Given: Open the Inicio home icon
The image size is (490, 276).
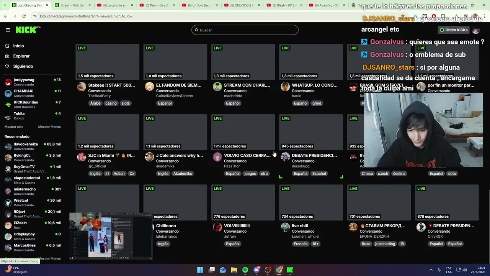Looking at the screenshot, I should (7, 46).
